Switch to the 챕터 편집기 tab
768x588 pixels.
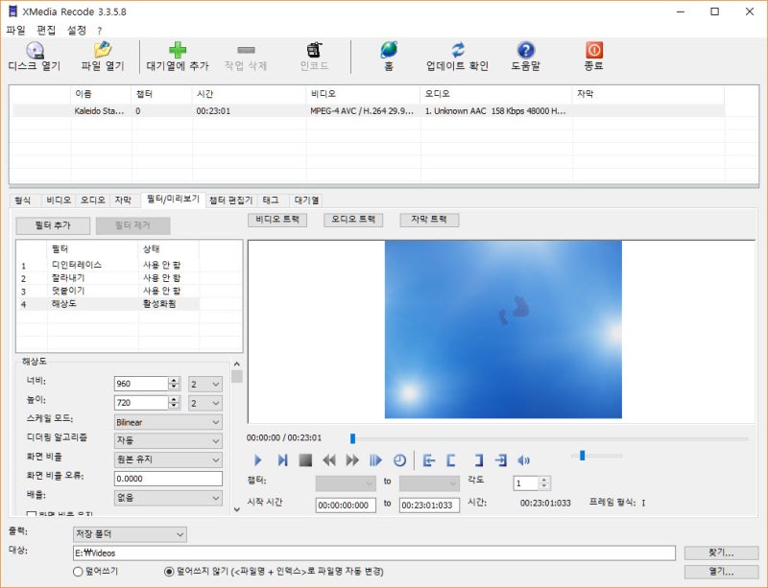[x=230, y=200]
